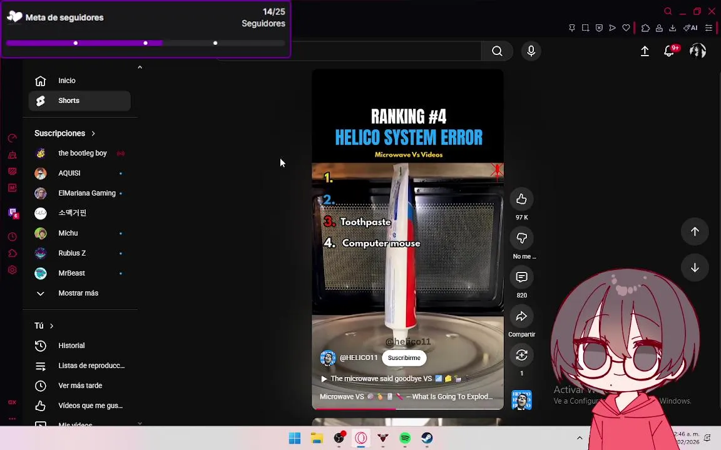Click the remix icon
The image size is (721, 450).
[521, 355]
